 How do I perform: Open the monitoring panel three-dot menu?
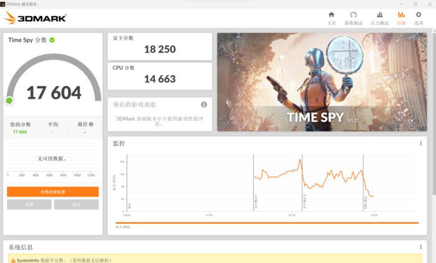coord(420,143)
